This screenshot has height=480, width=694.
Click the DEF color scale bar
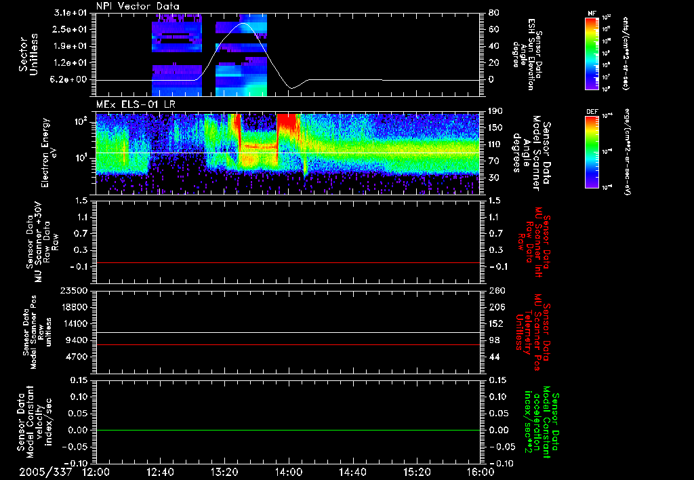tap(592, 152)
